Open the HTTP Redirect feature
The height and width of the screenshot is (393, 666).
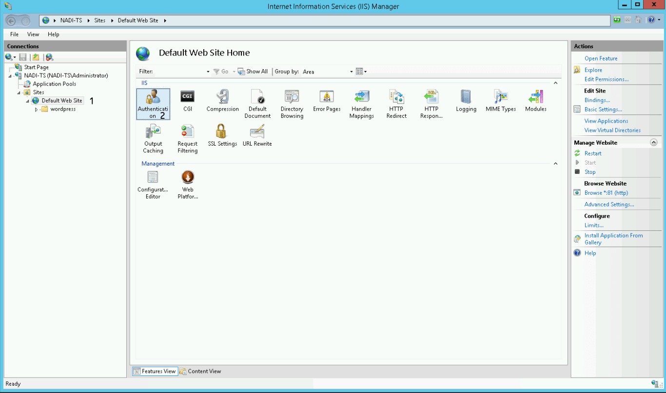coord(396,104)
